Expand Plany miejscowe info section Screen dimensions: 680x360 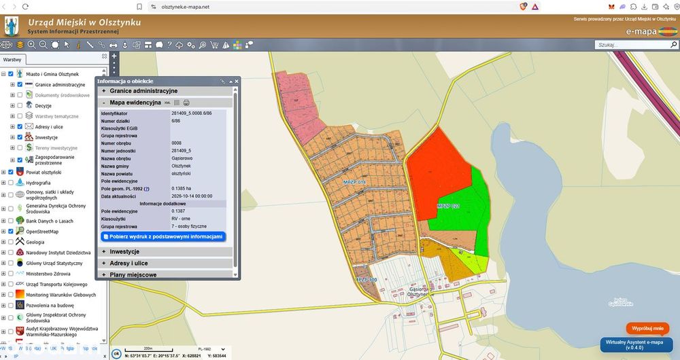click(103, 274)
